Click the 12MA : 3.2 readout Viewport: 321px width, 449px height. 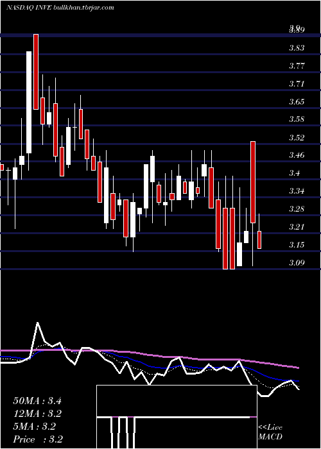[x=37, y=414]
